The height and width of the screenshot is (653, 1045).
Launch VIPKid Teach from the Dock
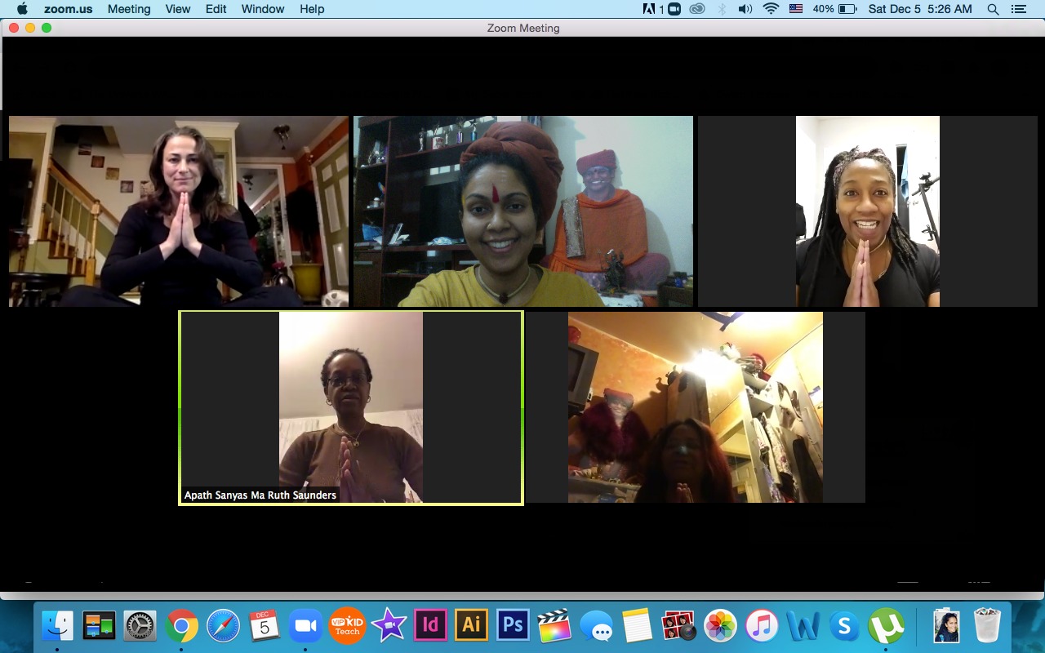(347, 626)
